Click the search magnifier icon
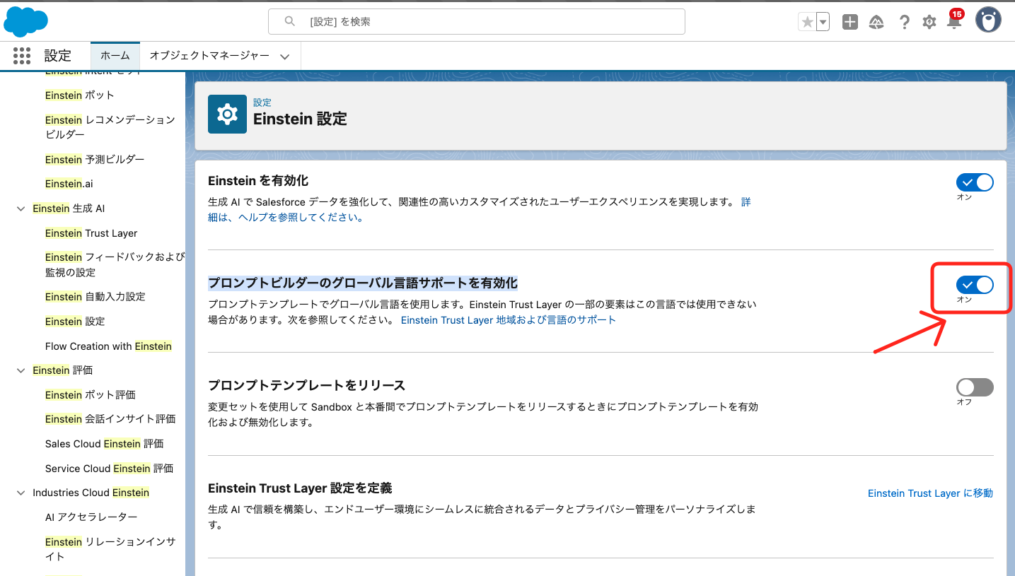The width and height of the screenshot is (1015, 576). tap(289, 22)
